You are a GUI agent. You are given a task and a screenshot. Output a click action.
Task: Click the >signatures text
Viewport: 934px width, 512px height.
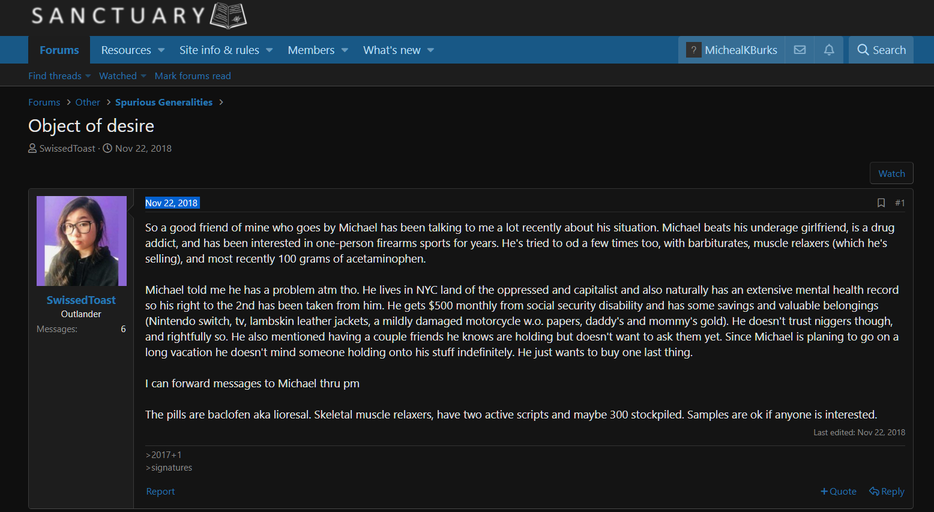point(169,468)
